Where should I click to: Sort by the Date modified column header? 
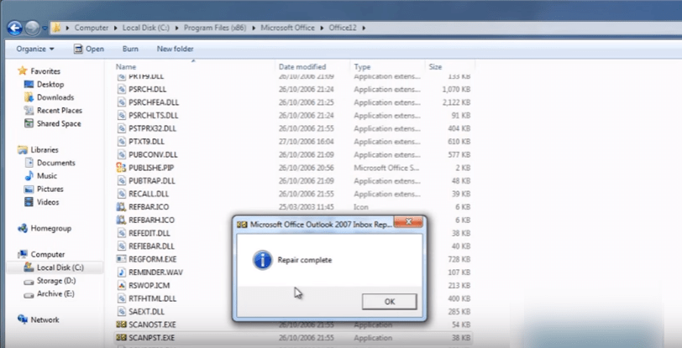tap(302, 67)
